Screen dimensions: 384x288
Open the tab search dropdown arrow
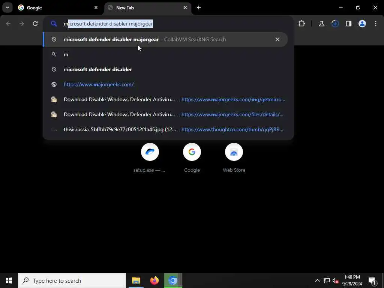(7, 7)
